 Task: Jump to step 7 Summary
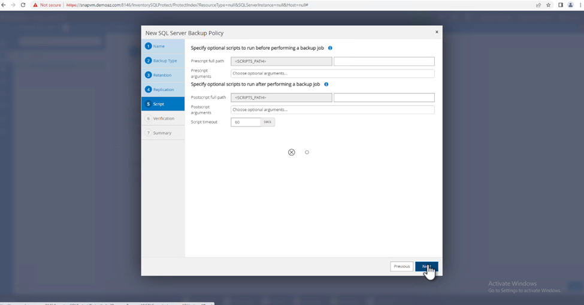163,133
